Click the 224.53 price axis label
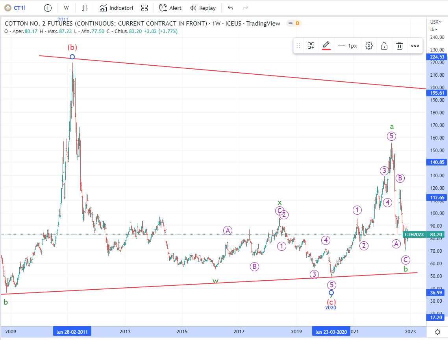This screenshot has height=340, width=448. coord(437,57)
